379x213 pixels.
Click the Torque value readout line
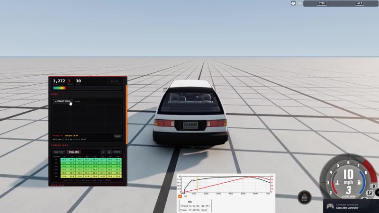[195, 206]
